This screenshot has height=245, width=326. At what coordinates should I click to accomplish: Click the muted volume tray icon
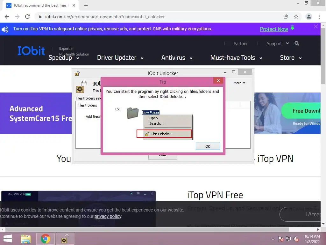click(296, 239)
